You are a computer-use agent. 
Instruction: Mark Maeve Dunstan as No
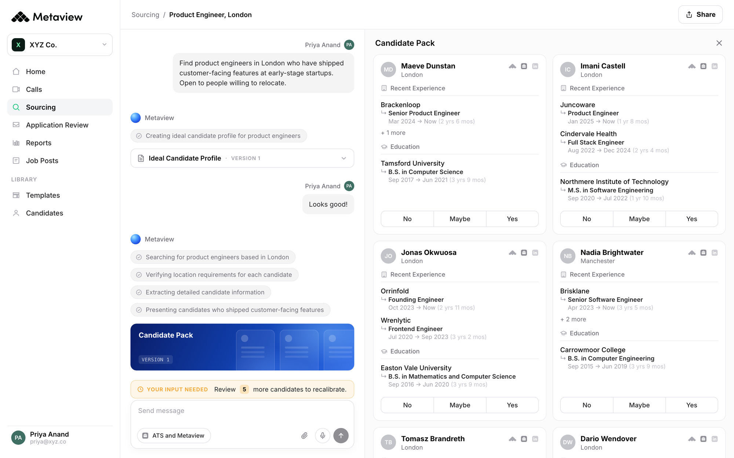[x=407, y=219]
